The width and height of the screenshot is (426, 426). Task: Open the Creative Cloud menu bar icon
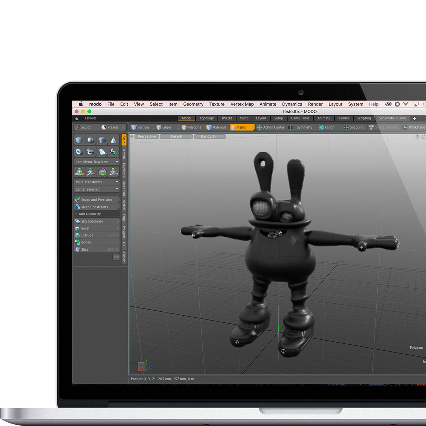[x=388, y=104]
